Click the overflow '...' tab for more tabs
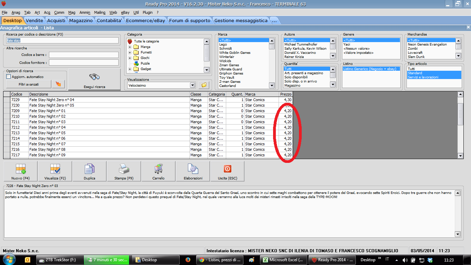 click(274, 20)
